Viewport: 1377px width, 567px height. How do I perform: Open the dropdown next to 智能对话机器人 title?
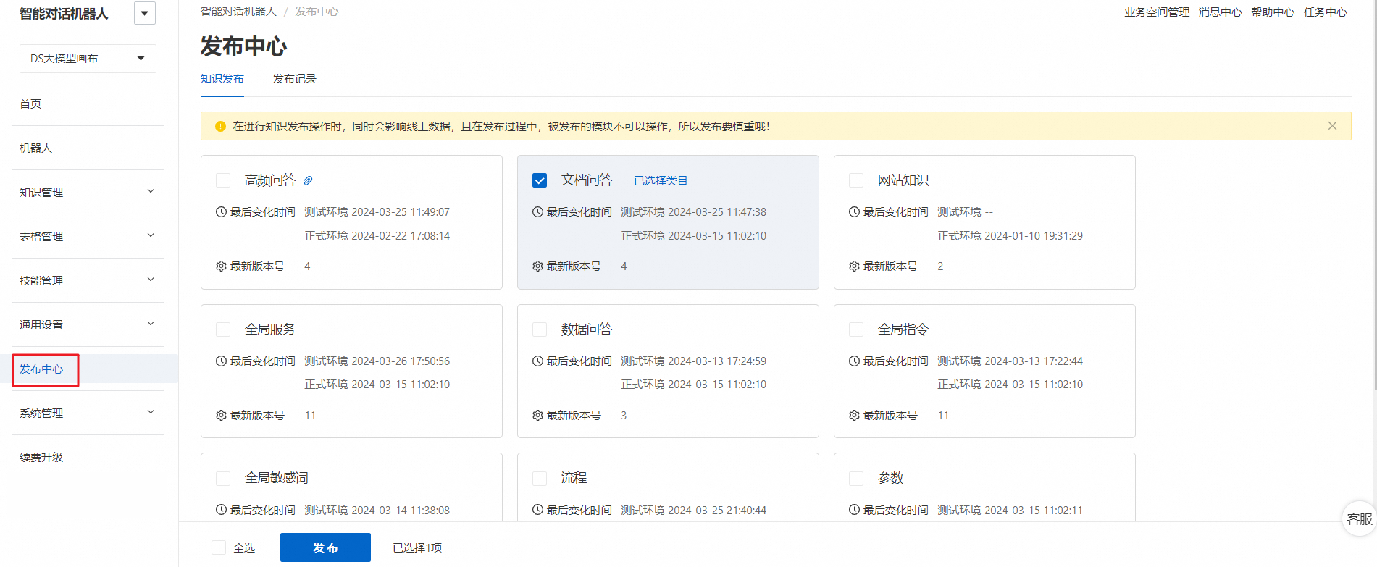pyautogui.click(x=145, y=13)
